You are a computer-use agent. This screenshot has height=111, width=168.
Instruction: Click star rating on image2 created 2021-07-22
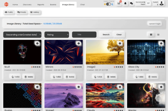pyautogui.click(x=118, y=67)
